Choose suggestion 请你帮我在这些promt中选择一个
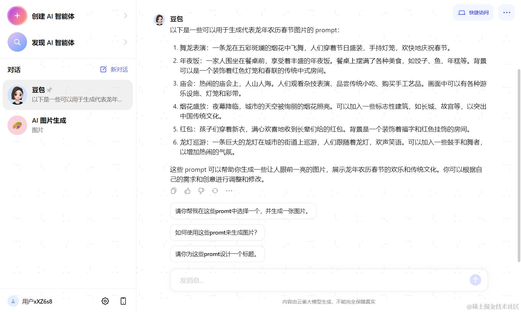 tap(243, 211)
